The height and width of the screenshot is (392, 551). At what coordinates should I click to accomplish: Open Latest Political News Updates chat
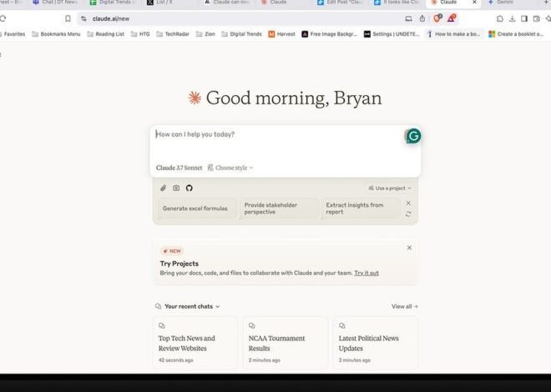[x=376, y=343]
